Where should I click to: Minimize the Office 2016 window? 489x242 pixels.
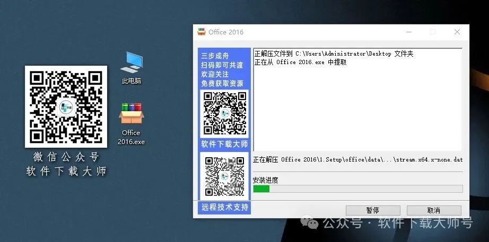click(409, 32)
